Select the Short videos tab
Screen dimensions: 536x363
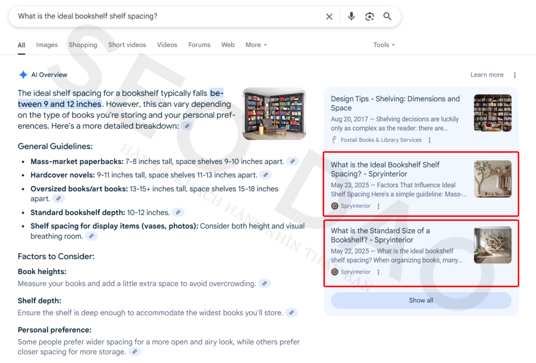pos(127,45)
